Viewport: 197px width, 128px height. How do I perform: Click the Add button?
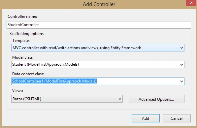click(146, 118)
